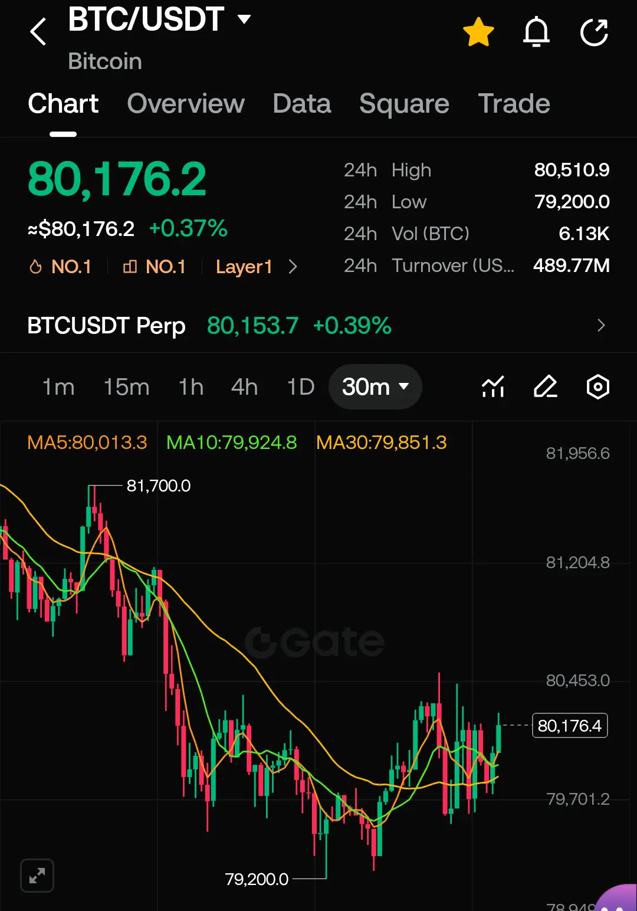Viewport: 637px width, 911px height.
Task: Tap the flame NO.1 popularity tag
Action: [x=60, y=267]
